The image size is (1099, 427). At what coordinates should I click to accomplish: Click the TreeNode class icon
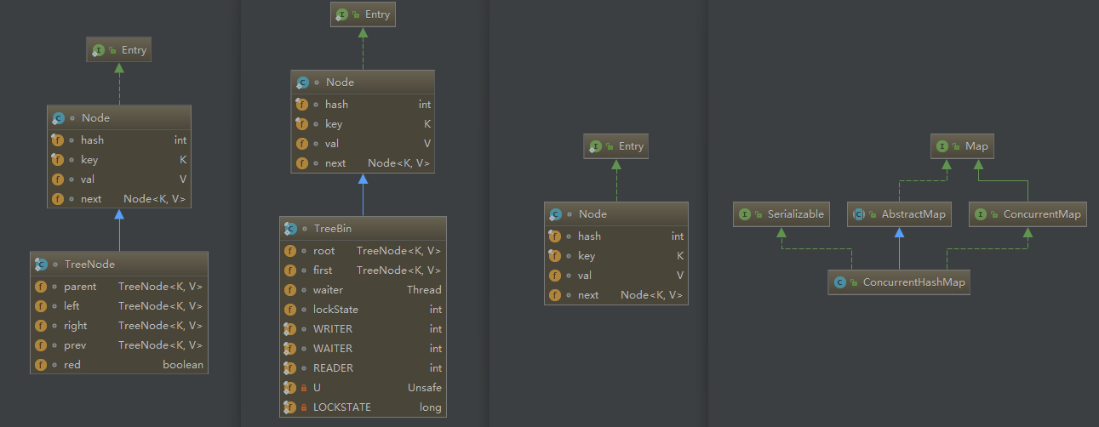(41, 264)
